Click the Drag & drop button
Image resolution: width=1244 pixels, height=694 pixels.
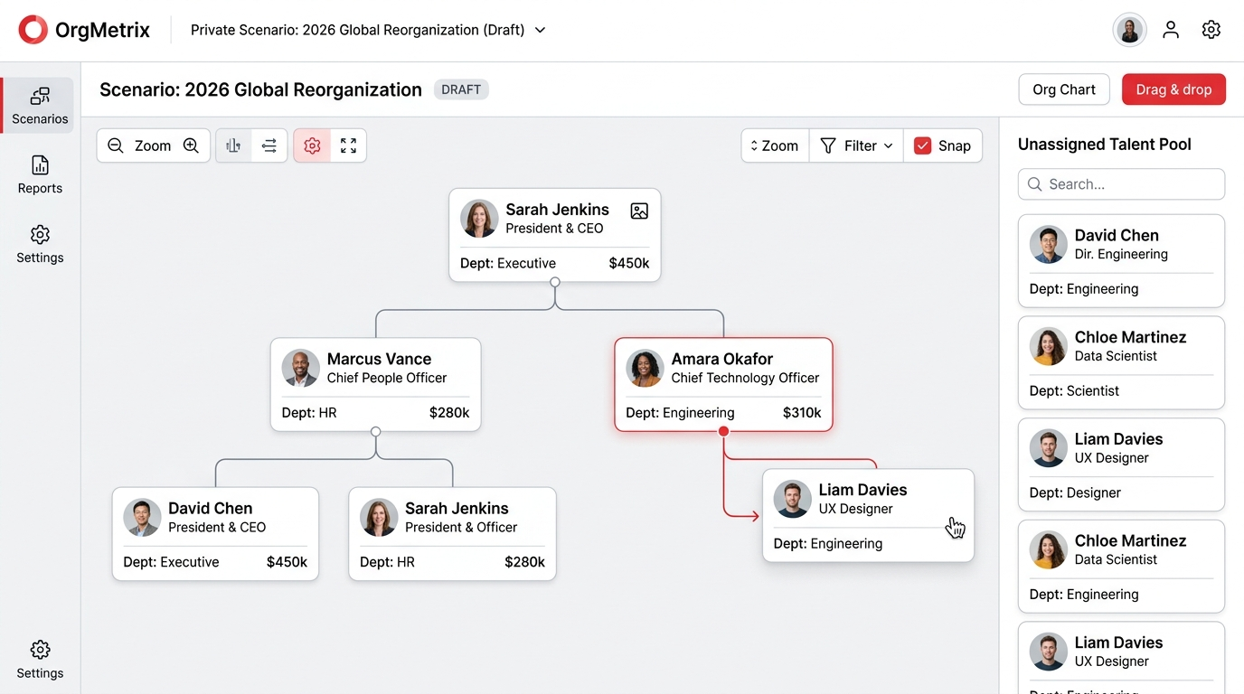[x=1173, y=89]
